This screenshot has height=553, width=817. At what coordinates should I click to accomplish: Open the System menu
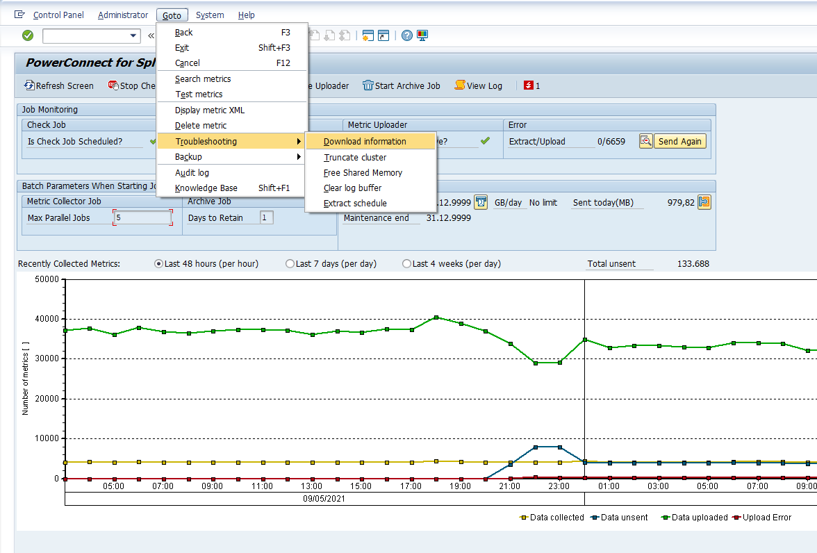(210, 15)
